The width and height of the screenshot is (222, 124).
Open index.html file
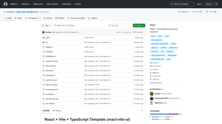click(x=49, y=71)
